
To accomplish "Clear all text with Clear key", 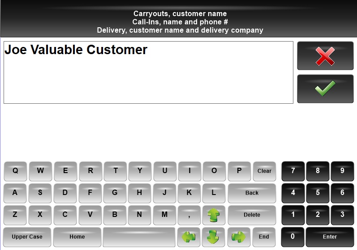I will coord(264,171).
